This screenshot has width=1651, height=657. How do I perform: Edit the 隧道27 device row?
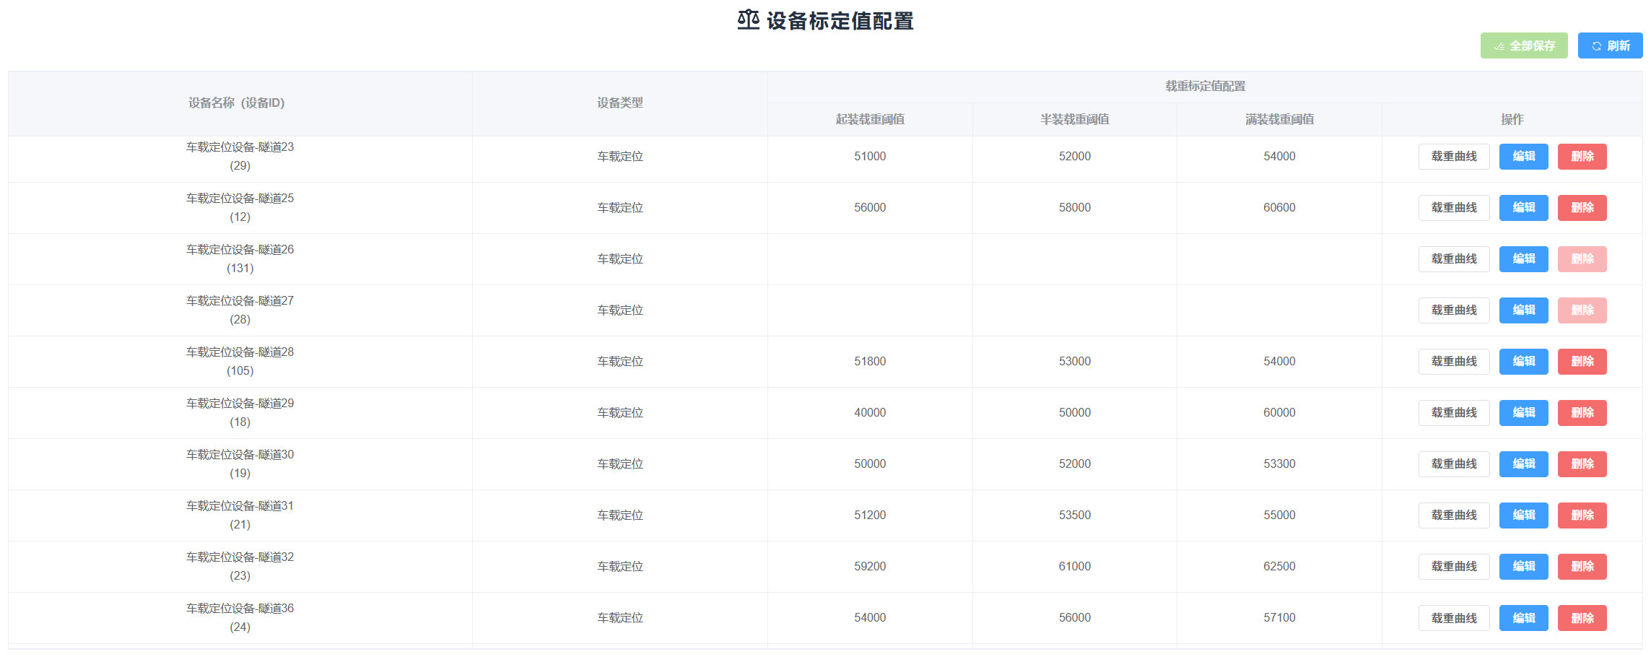[1523, 310]
